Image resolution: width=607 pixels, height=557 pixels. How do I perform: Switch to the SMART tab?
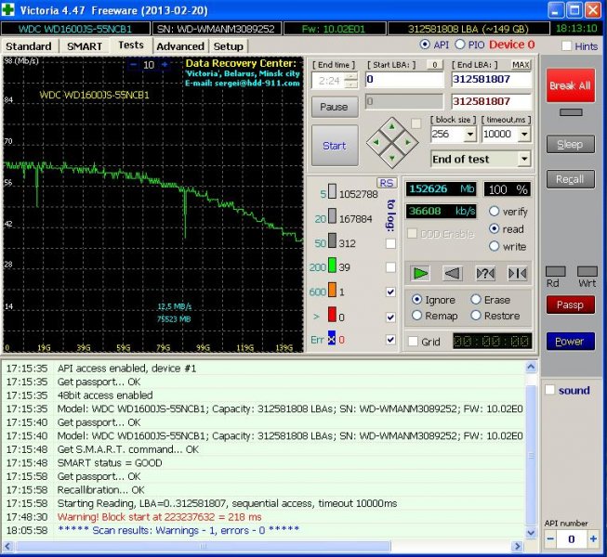point(86,45)
